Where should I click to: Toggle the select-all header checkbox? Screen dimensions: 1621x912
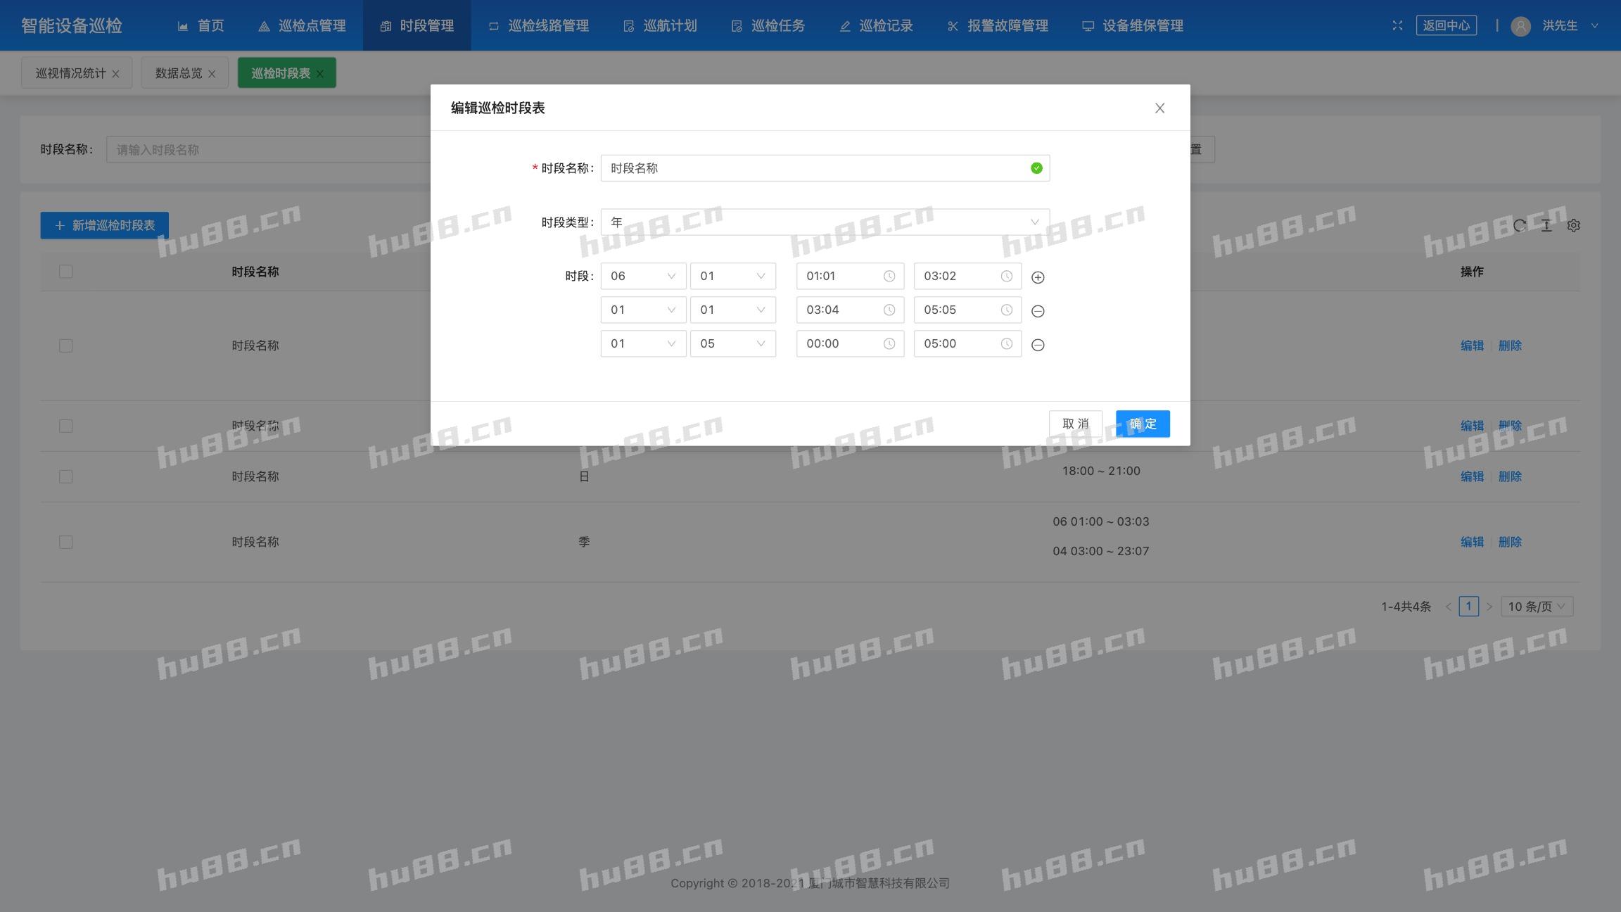pyautogui.click(x=66, y=272)
